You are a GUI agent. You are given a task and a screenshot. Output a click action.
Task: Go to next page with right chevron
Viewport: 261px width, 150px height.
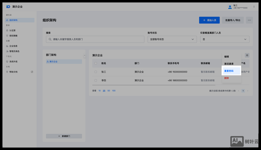248,91
